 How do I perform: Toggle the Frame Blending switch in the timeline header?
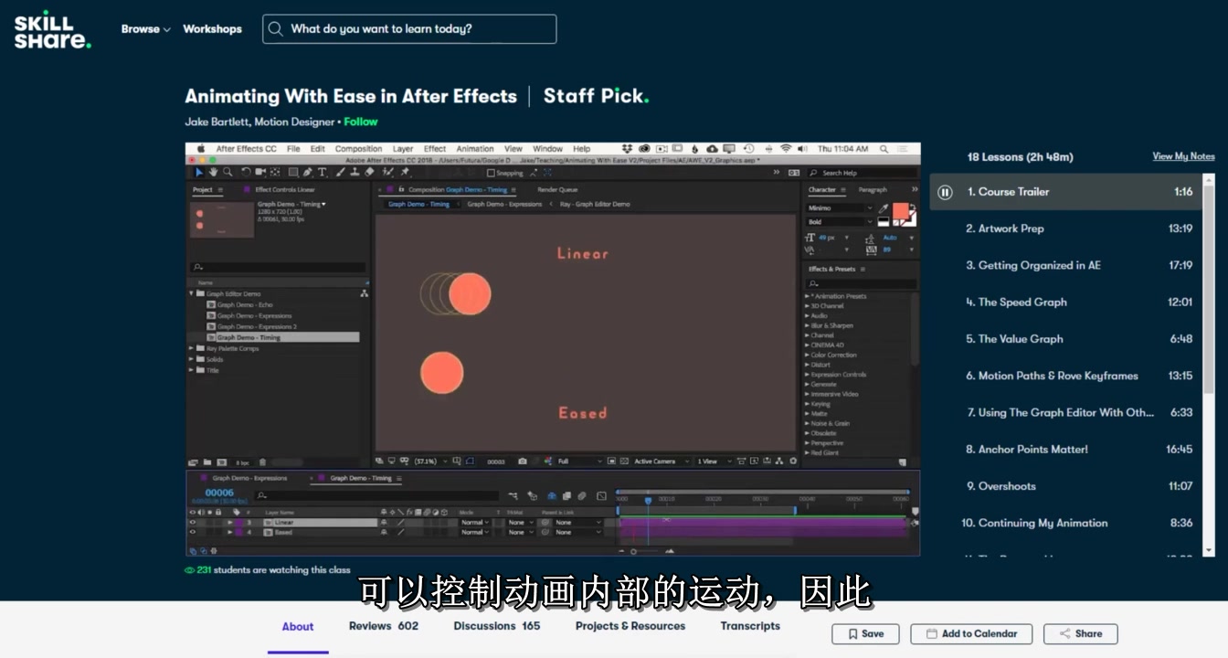coord(566,495)
